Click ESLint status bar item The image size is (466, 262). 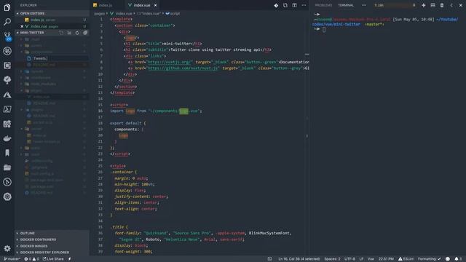click(x=406, y=259)
